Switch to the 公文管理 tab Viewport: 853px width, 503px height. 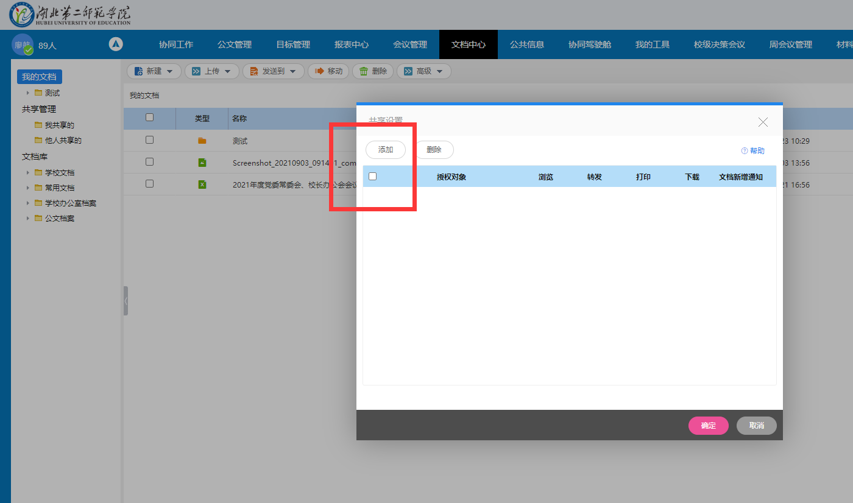point(235,44)
